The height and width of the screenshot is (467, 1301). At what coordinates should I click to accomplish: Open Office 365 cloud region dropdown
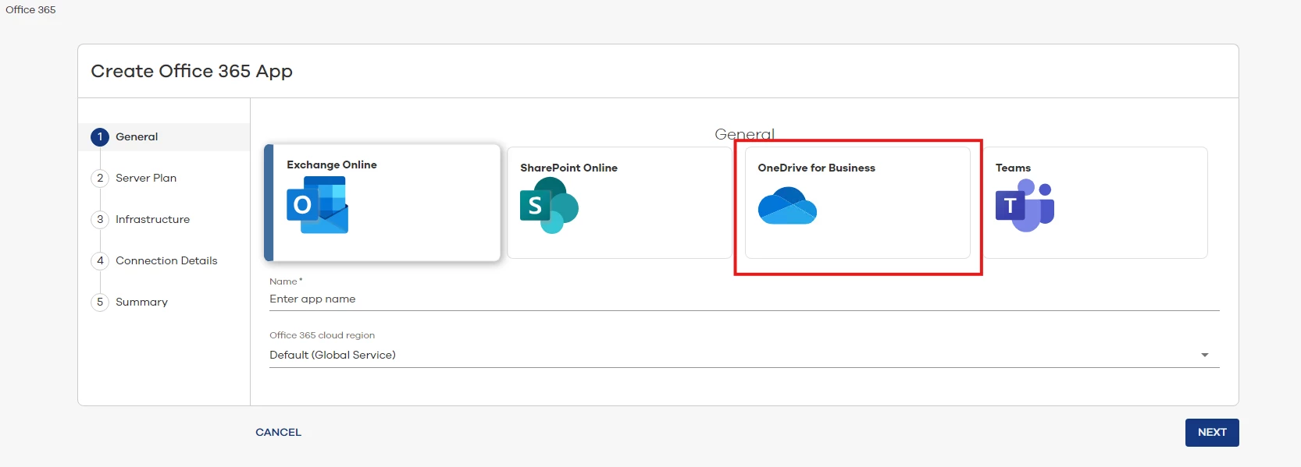tap(744, 355)
